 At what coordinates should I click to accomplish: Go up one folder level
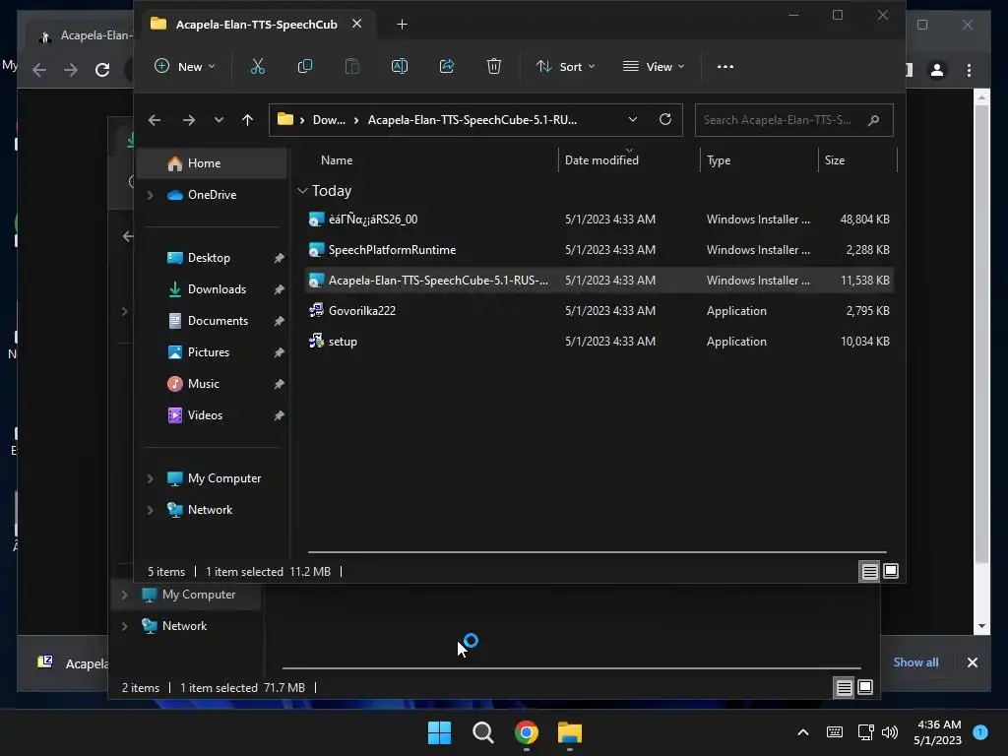coord(247,120)
